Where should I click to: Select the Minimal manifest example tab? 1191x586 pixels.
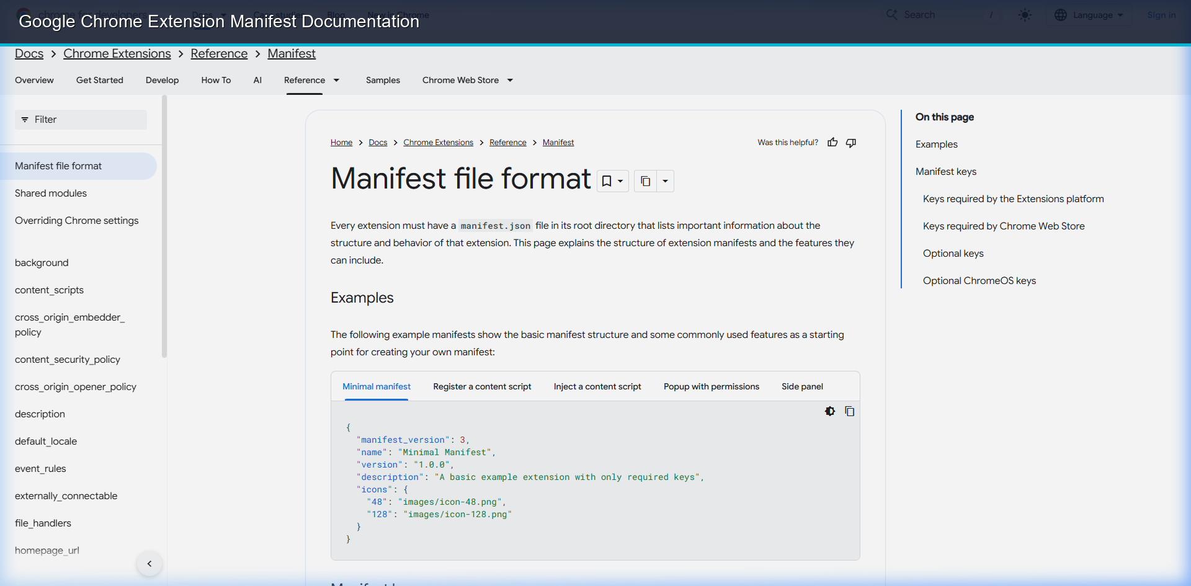(x=377, y=386)
